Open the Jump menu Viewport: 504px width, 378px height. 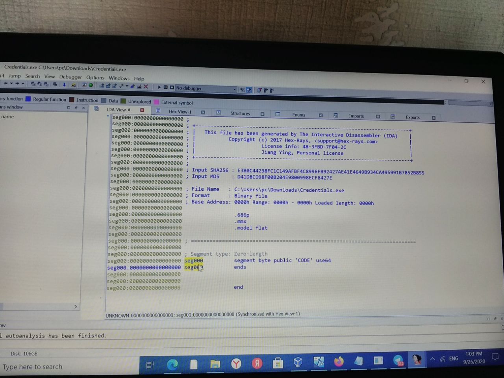click(x=15, y=76)
